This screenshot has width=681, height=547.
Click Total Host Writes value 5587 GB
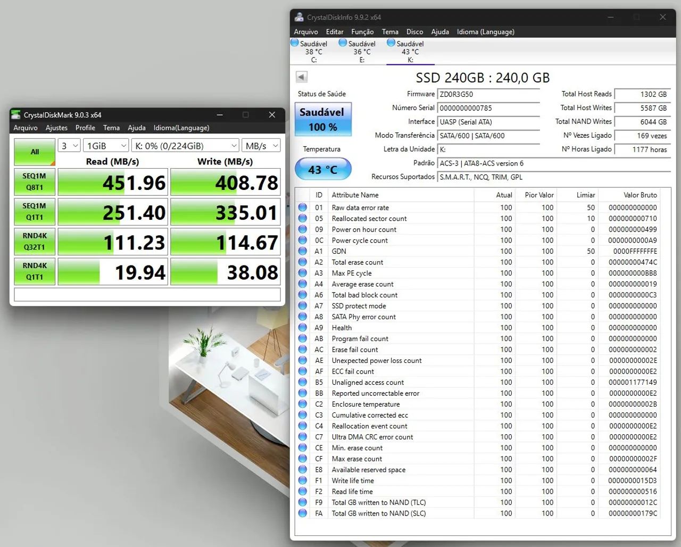coord(642,108)
